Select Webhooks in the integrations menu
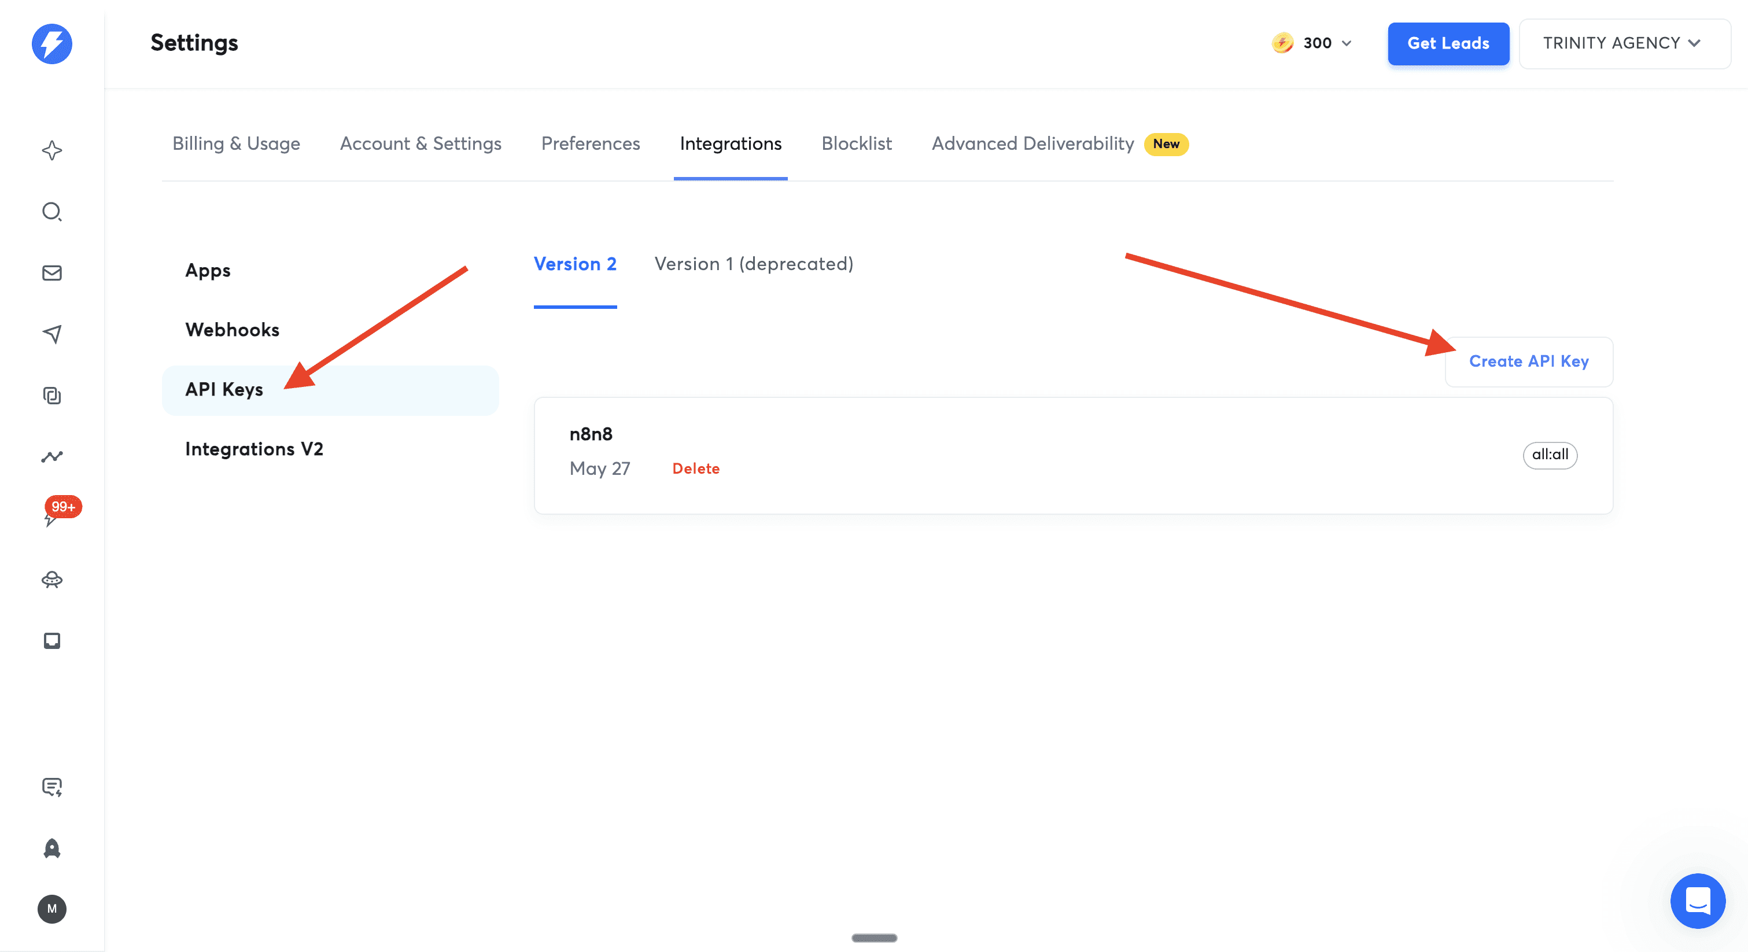The width and height of the screenshot is (1748, 952). point(232,330)
